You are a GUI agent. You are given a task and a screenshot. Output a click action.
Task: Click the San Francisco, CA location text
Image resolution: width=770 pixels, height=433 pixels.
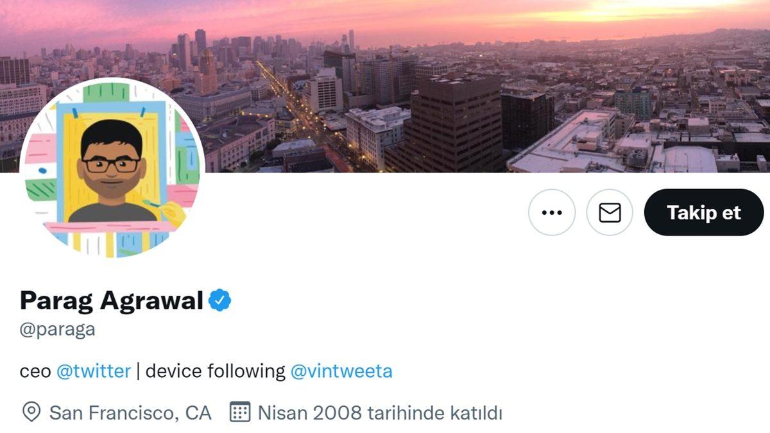(130, 412)
